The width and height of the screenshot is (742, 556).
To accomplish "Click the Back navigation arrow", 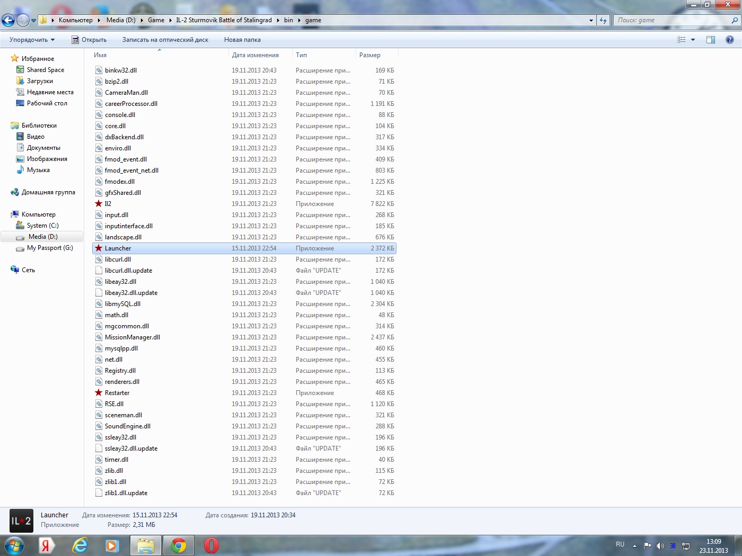I will pos(8,20).
